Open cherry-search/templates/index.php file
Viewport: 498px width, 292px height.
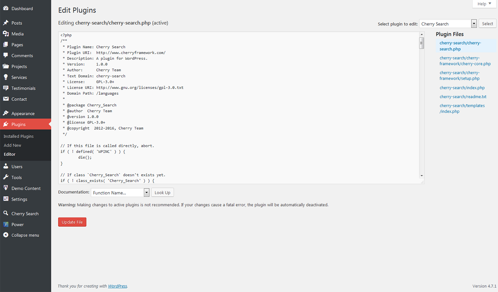tap(462, 109)
